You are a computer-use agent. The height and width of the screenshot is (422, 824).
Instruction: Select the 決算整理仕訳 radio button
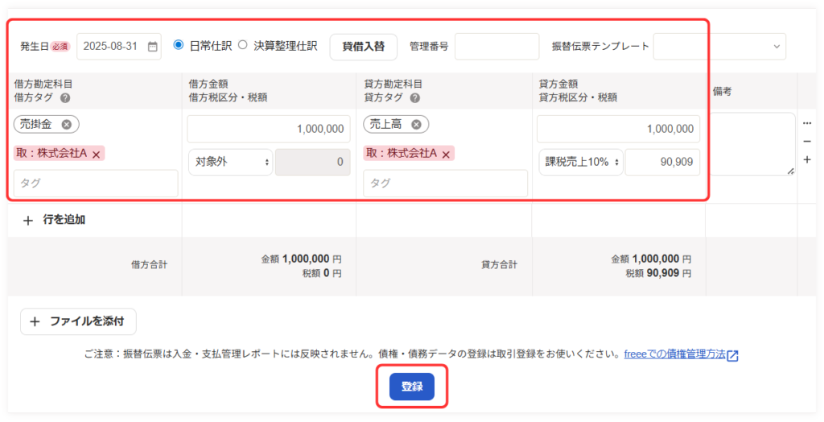tap(242, 45)
